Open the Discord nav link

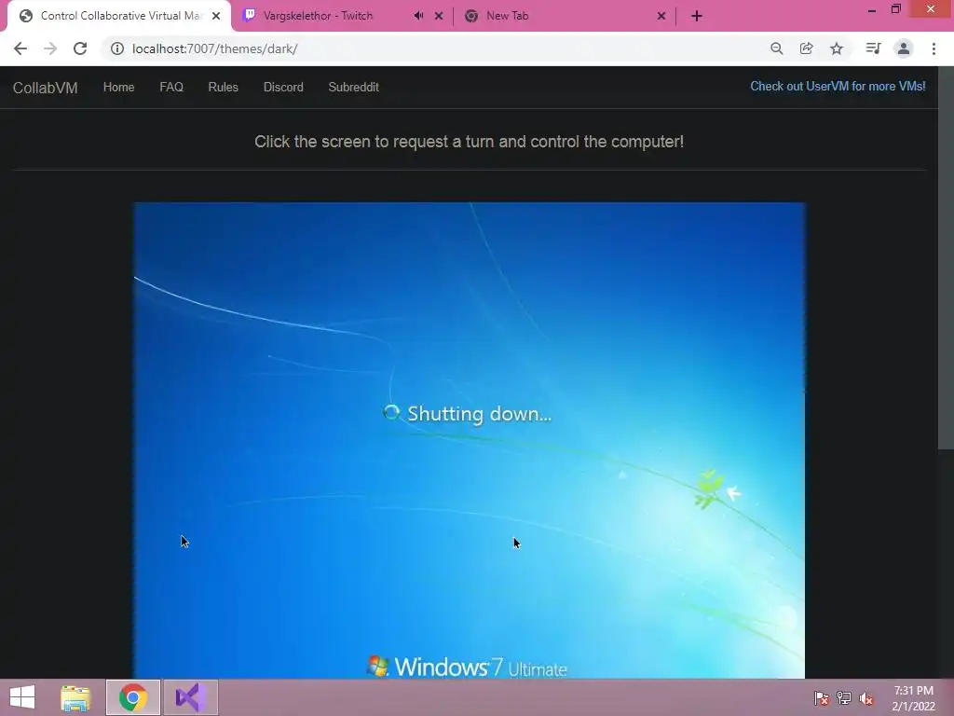(x=283, y=87)
